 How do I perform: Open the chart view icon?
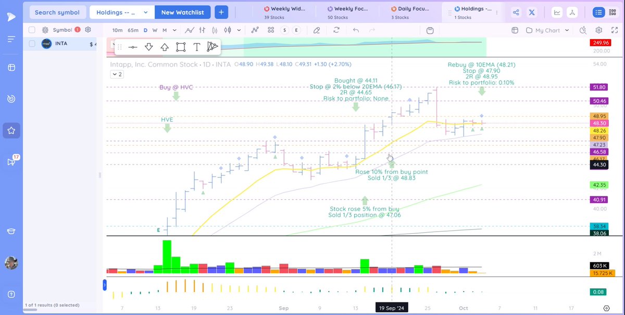[x=557, y=12]
